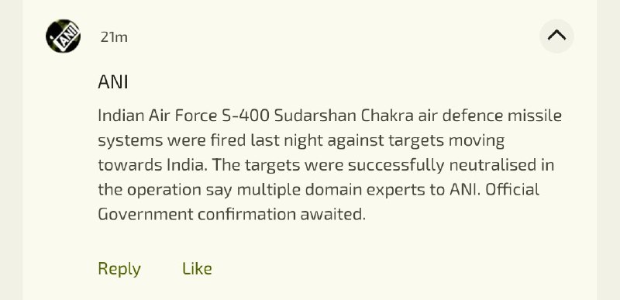
Task: Click the words "Indian Air Force" in post
Action: coord(157,116)
